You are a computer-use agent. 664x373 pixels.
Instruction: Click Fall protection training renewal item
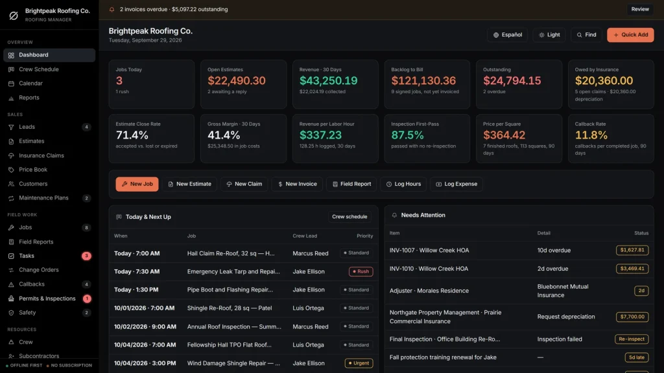tap(443, 357)
